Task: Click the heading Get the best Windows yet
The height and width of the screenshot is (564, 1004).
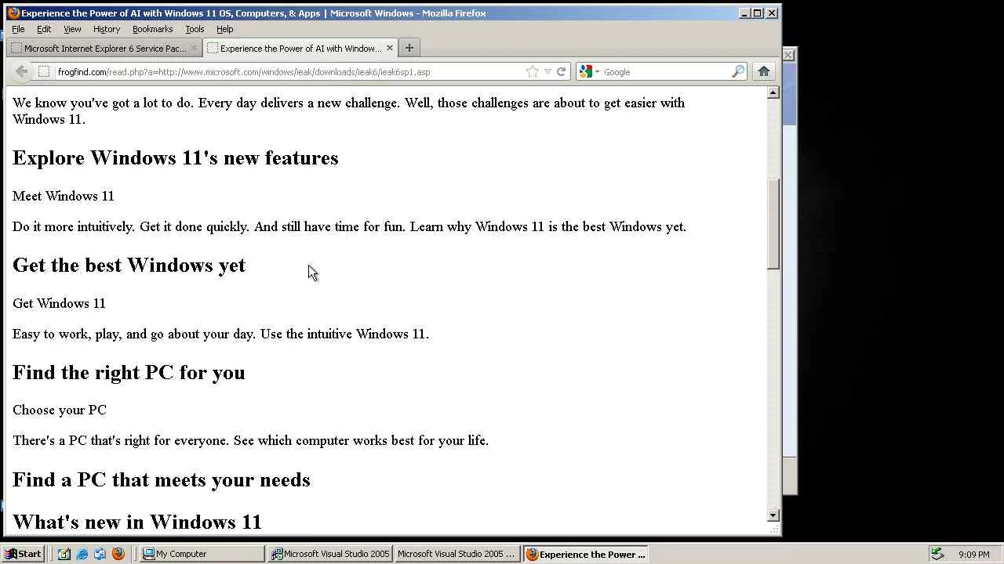Action: click(129, 265)
